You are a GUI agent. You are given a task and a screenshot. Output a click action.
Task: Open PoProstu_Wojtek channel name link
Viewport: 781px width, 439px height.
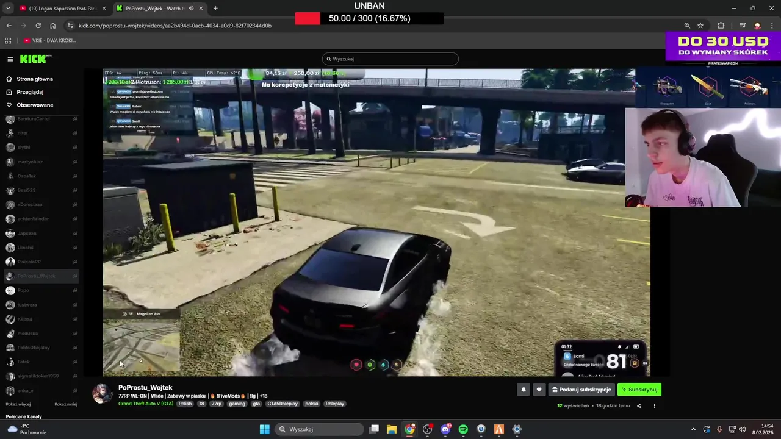[x=145, y=388]
